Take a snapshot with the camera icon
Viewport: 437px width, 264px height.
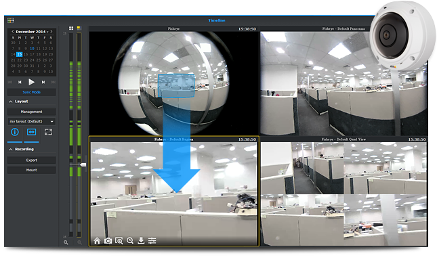click(108, 240)
